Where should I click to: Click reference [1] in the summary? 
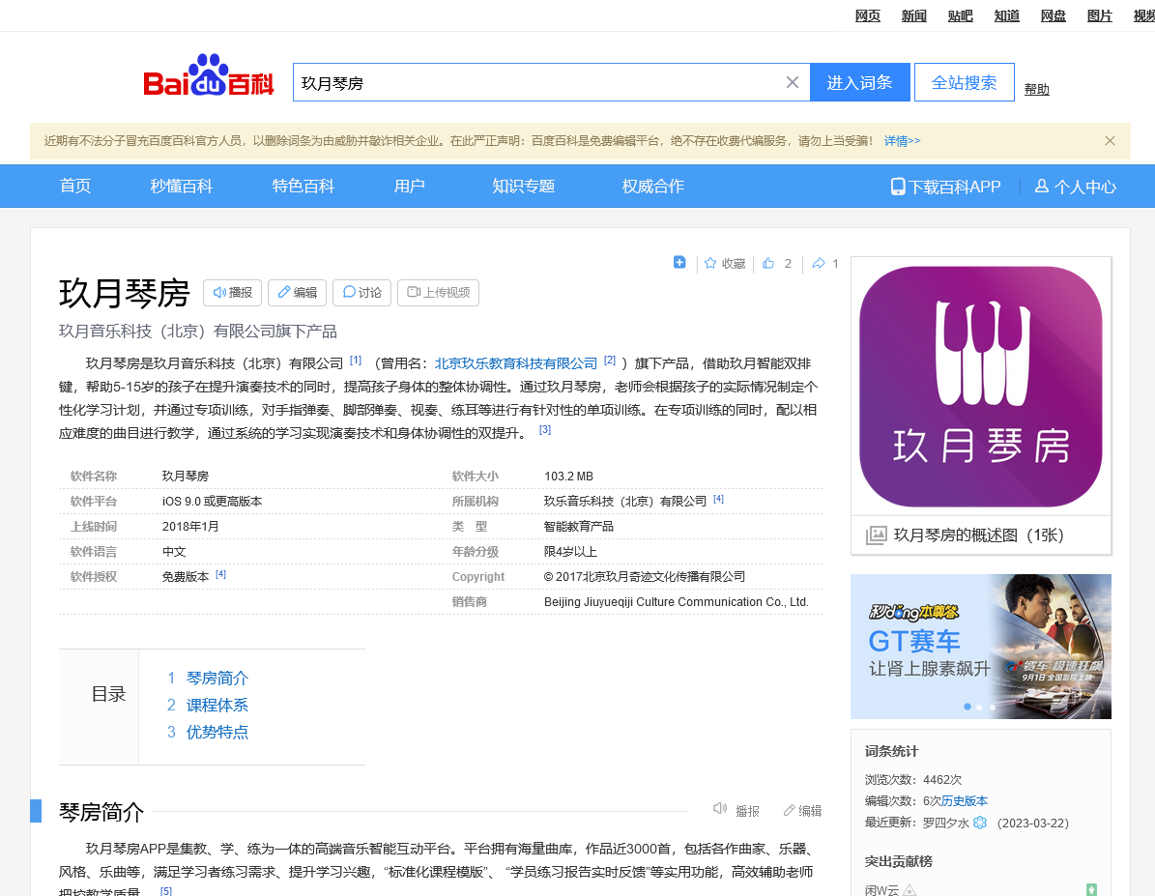click(356, 360)
